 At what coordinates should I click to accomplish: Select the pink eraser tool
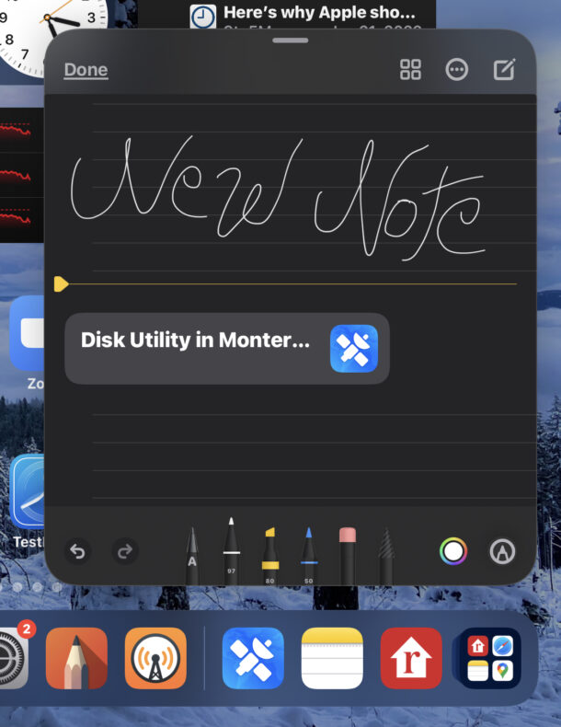point(348,556)
